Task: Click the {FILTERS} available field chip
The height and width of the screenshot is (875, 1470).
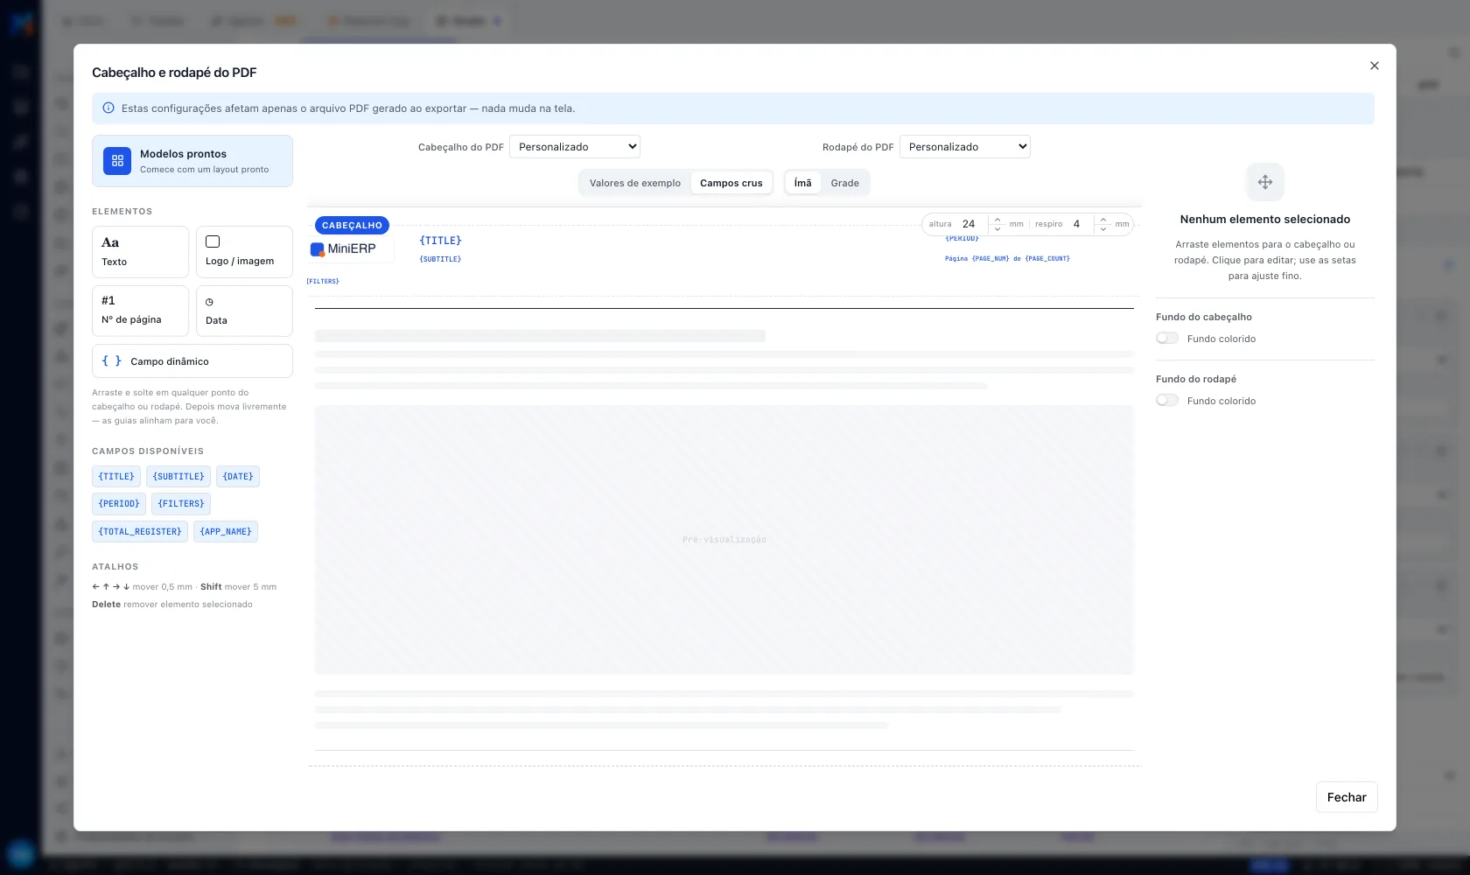Action: (181, 504)
